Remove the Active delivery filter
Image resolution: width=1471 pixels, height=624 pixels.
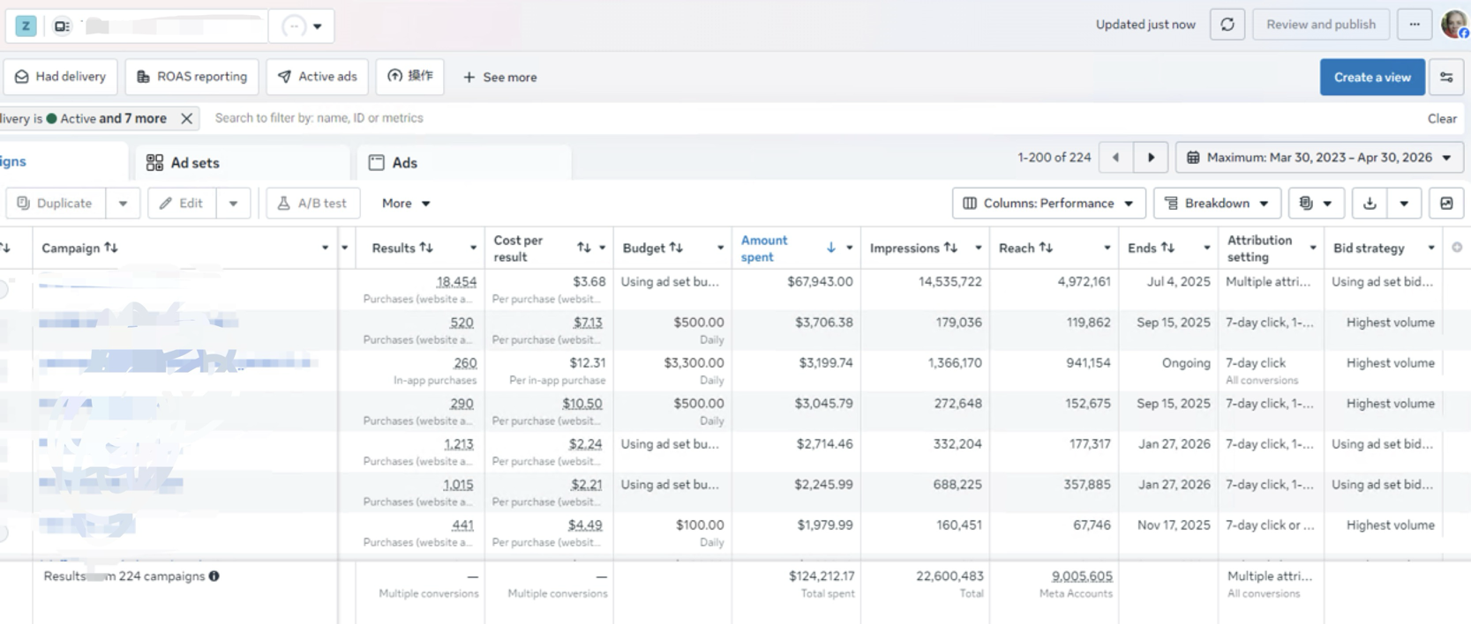186,118
